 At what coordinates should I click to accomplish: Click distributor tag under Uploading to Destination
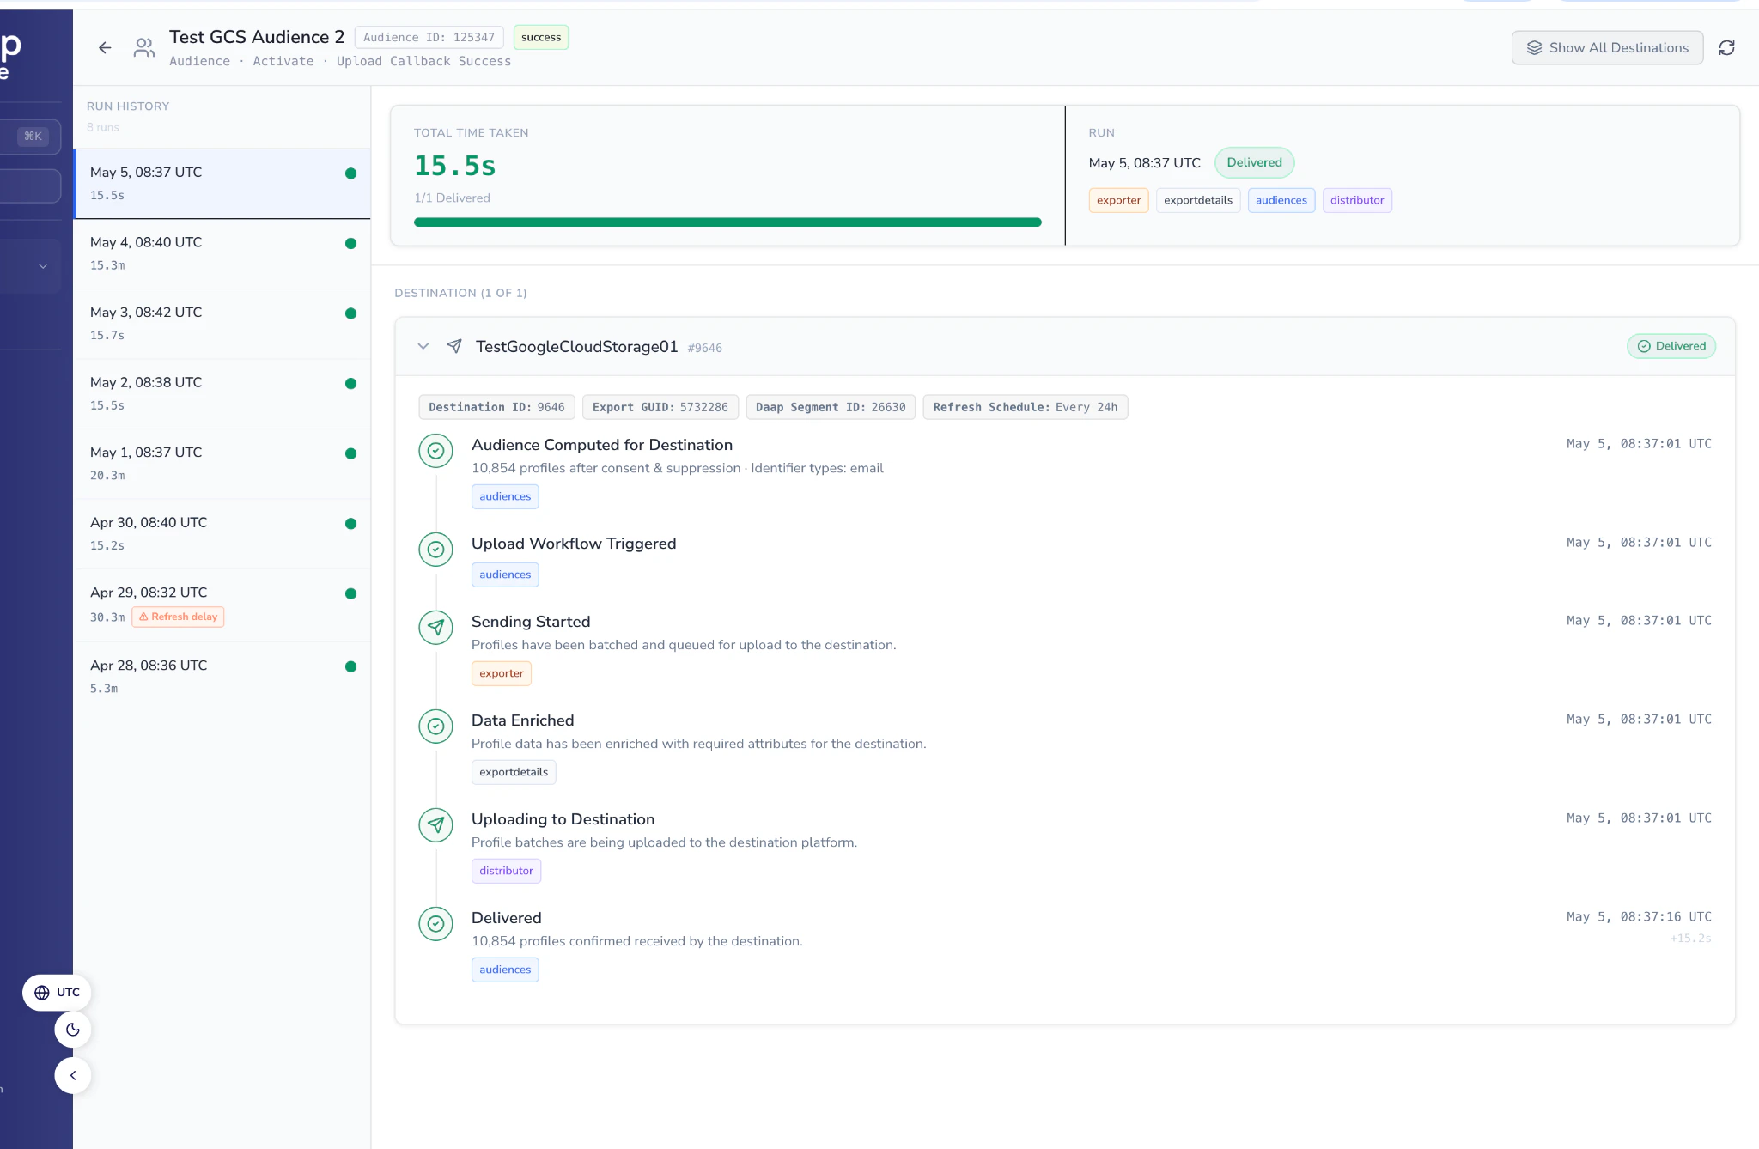506,872
